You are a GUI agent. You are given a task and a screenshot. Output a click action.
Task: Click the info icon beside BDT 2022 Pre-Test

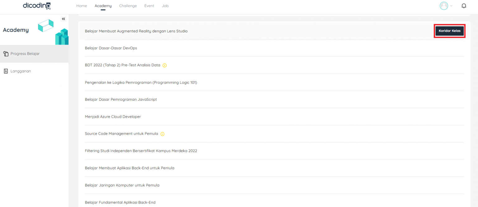[x=165, y=65]
